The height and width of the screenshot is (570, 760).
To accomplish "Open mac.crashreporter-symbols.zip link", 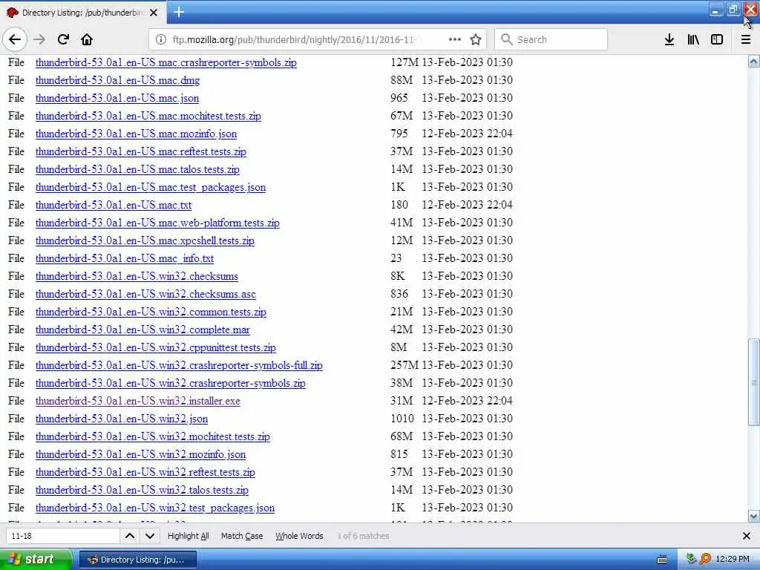I will point(166,62).
